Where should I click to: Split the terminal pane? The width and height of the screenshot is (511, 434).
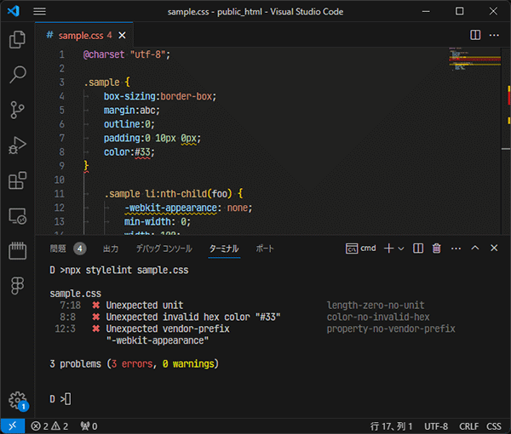(418, 248)
